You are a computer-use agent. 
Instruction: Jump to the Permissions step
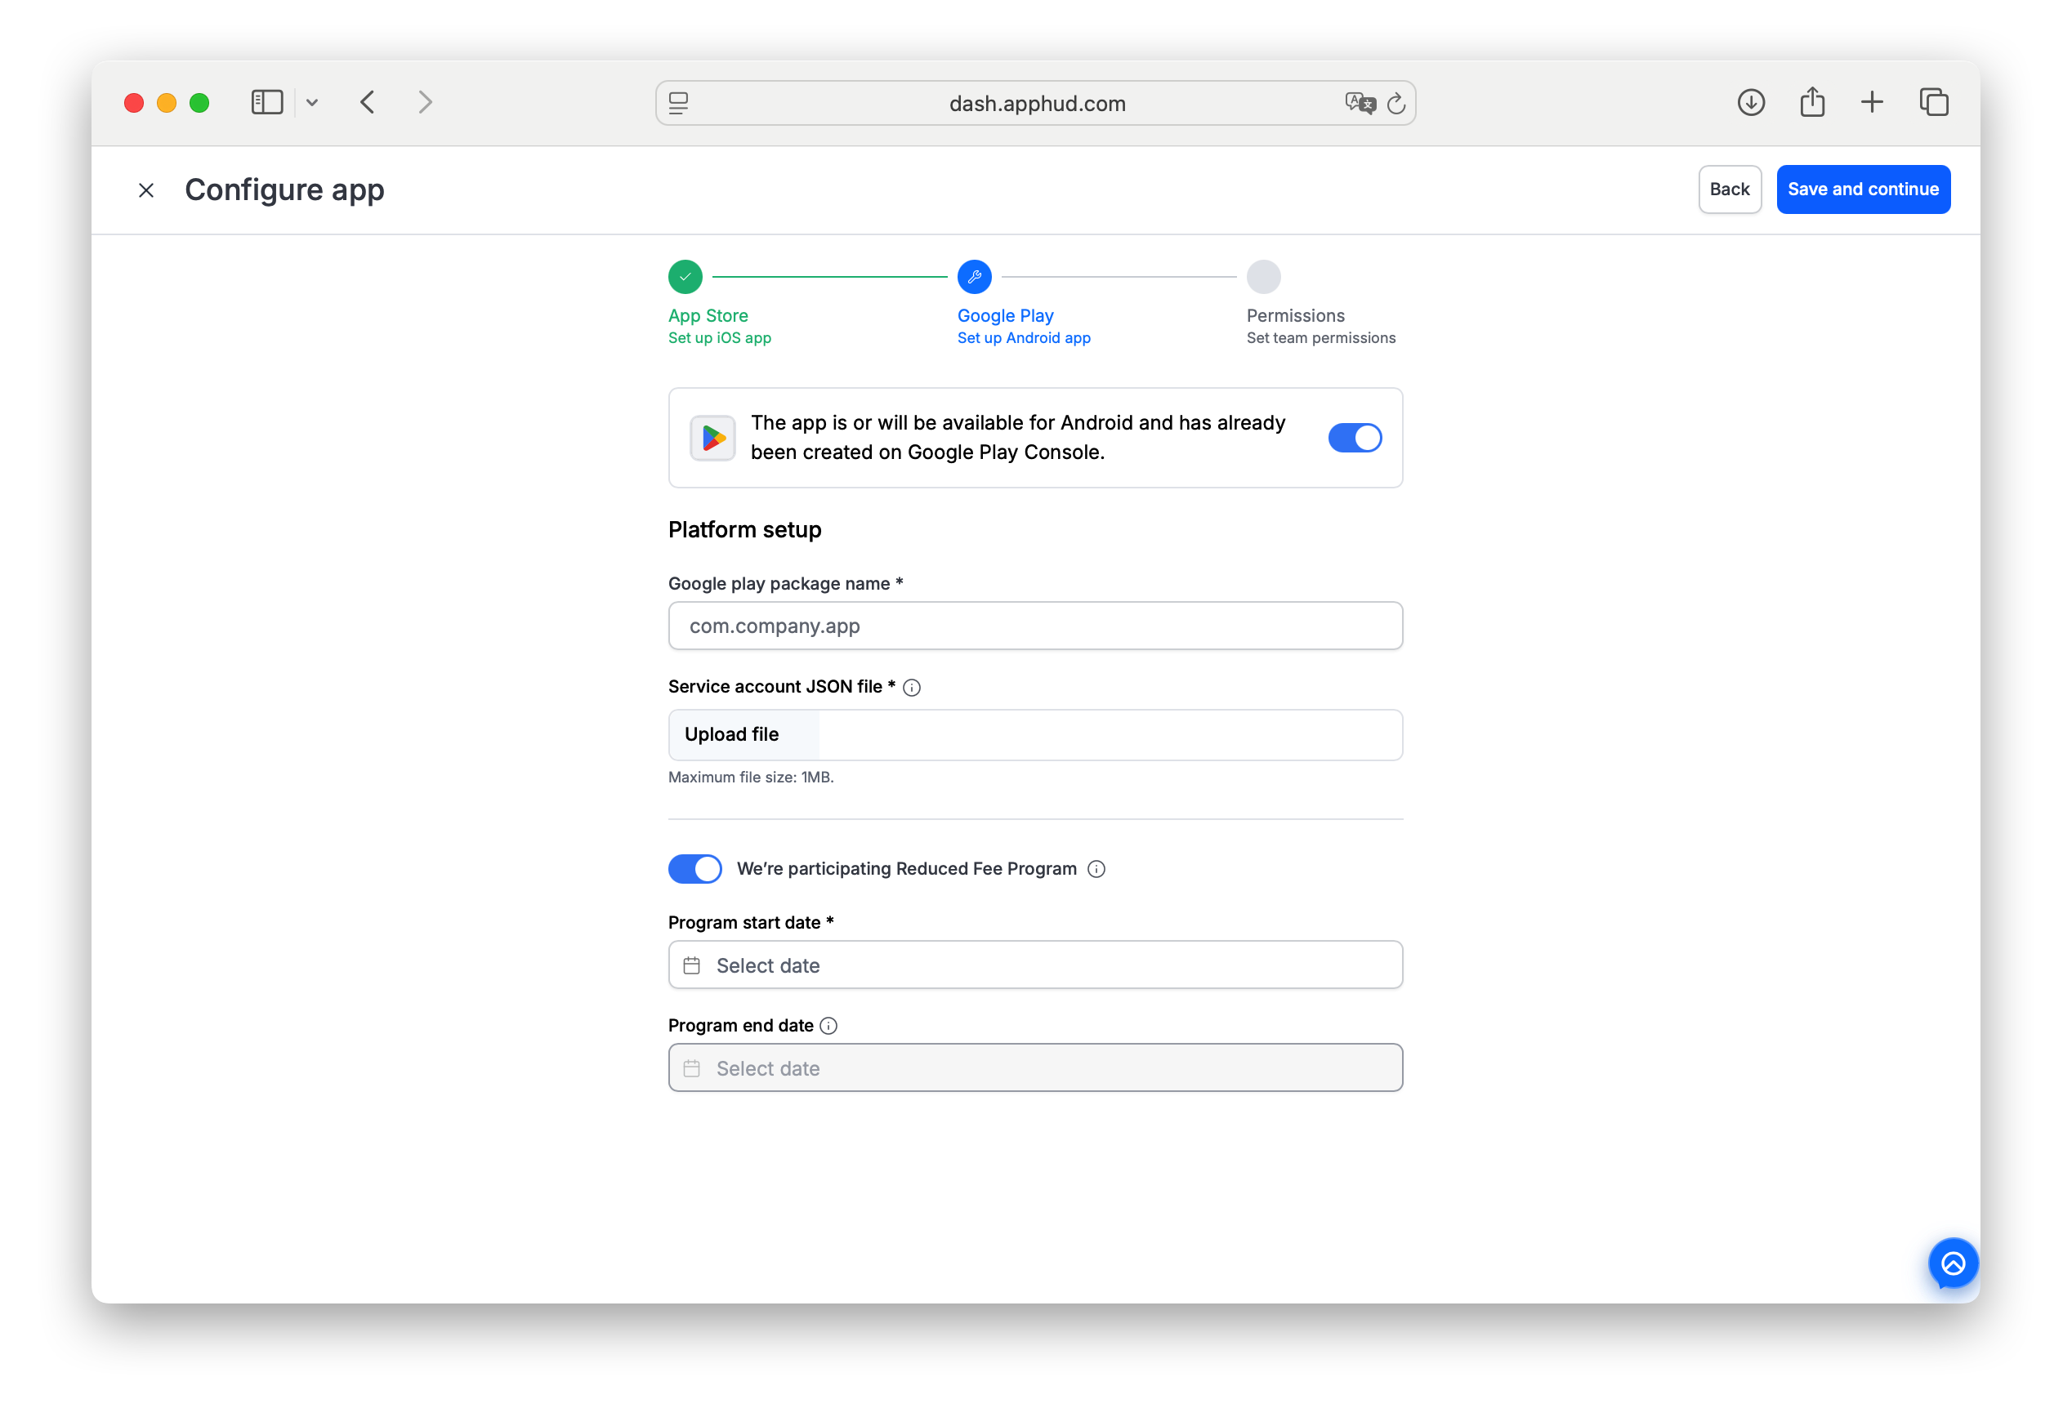tap(1295, 315)
